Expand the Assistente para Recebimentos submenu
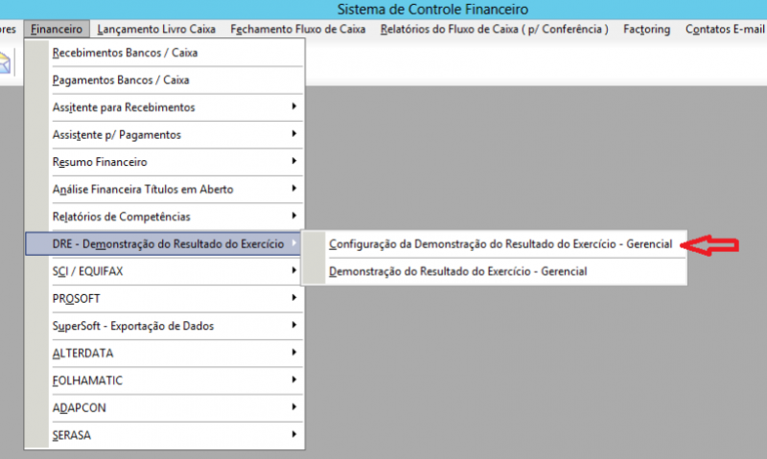This screenshot has width=767, height=459. coord(124,107)
